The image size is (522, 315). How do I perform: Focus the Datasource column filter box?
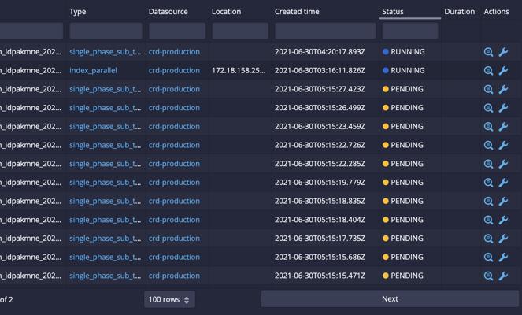click(176, 31)
